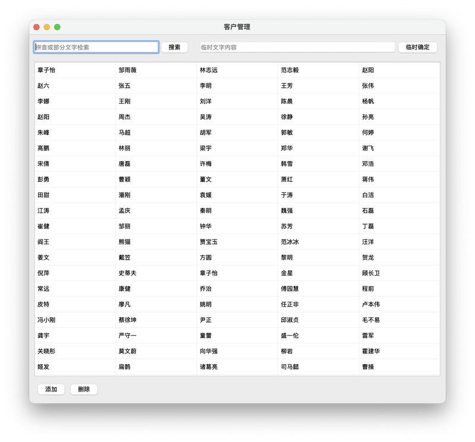Select customer 杨帆
The width and height of the screenshot is (475, 442).
400,101
